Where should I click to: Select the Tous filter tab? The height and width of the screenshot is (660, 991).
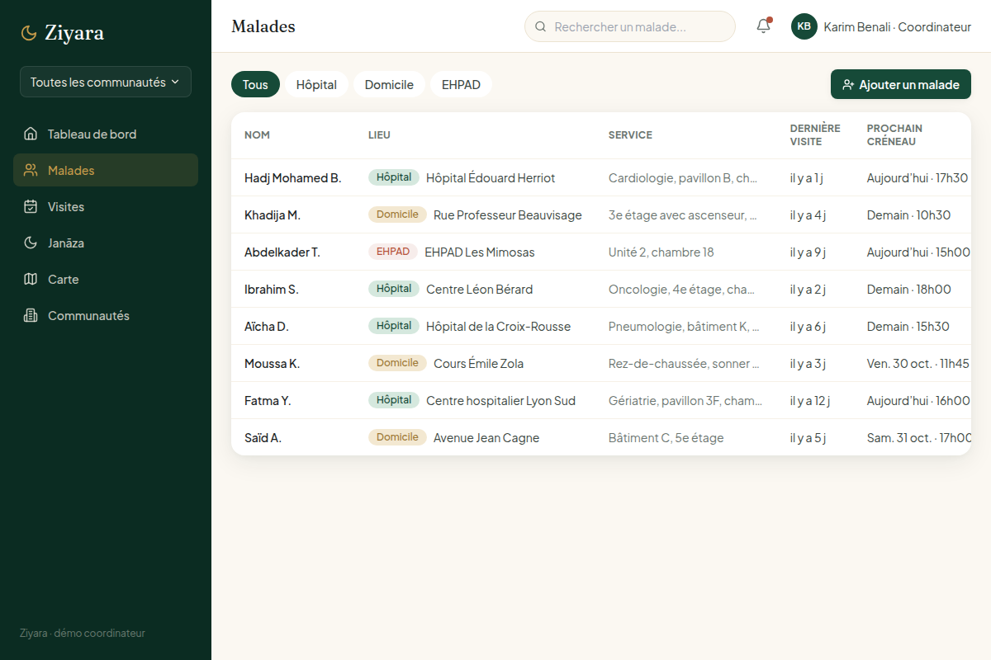(x=255, y=84)
